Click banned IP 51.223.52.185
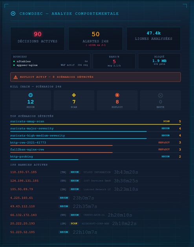The height and width of the screenshot is (247, 194). pos(22,232)
